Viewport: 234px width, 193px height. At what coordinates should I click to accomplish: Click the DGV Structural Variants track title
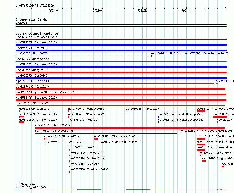pos(37,34)
